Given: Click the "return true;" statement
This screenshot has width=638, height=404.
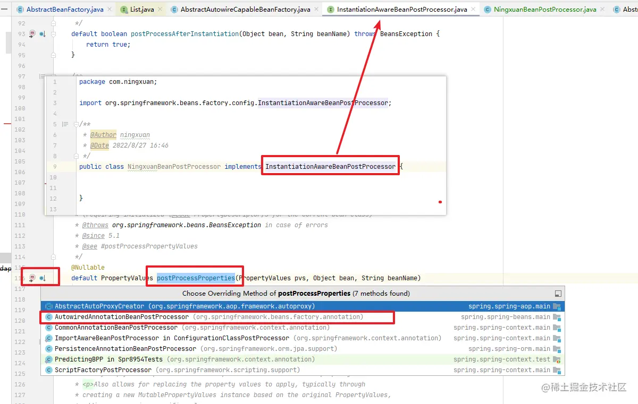Looking at the screenshot, I should pos(108,45).
